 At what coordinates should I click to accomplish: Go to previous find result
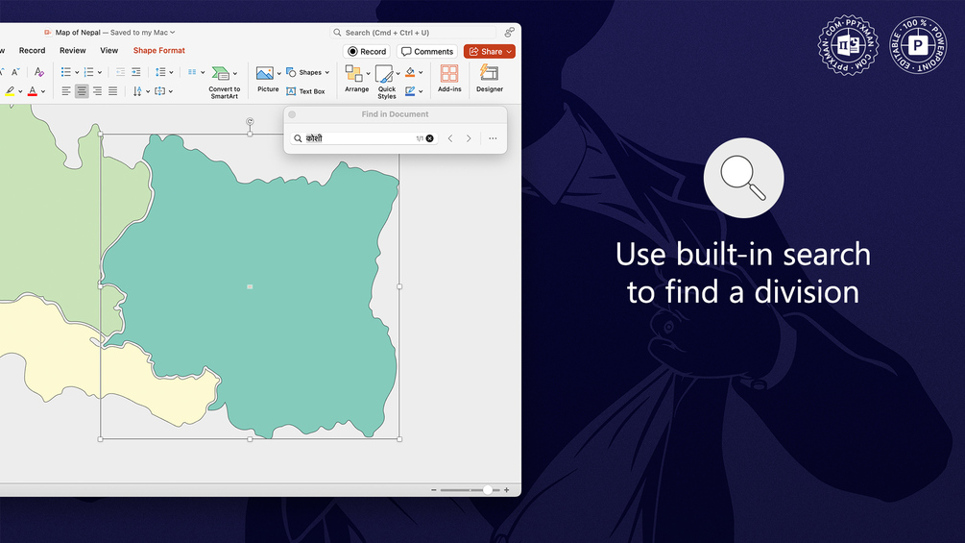(450, 138)
